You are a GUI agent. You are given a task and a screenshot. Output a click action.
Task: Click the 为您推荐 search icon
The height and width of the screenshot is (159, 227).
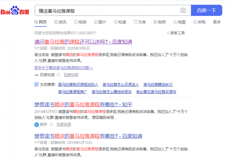coord(37,85)
